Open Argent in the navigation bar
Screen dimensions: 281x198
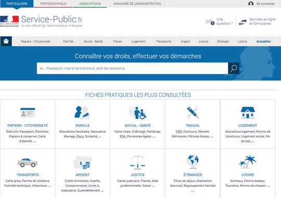coord(185,42)
